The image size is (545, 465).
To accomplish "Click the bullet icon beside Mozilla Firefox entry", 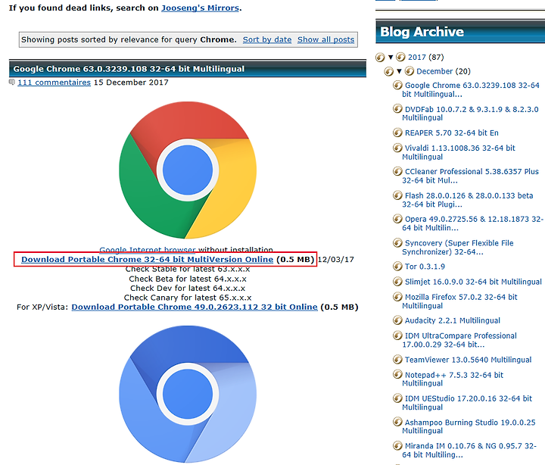I will point(397,297).
